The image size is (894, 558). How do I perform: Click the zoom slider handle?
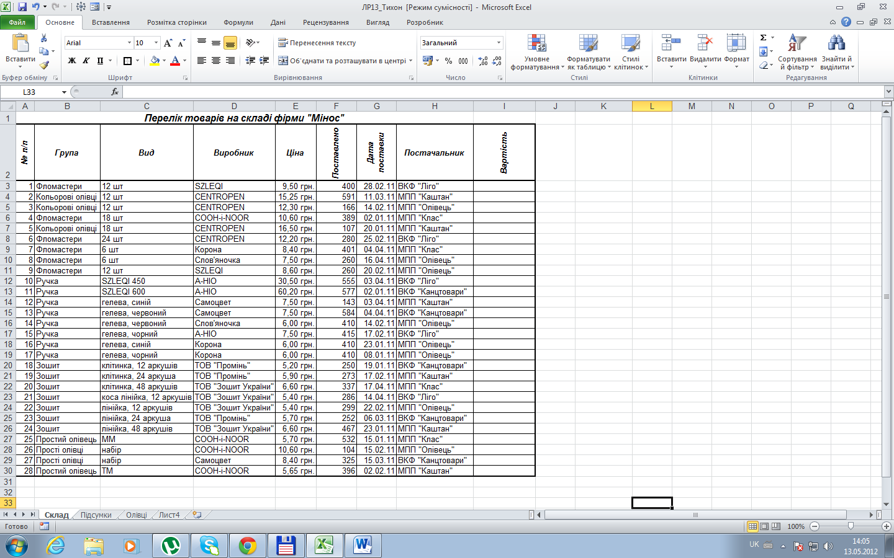click(x=851, y=526)
